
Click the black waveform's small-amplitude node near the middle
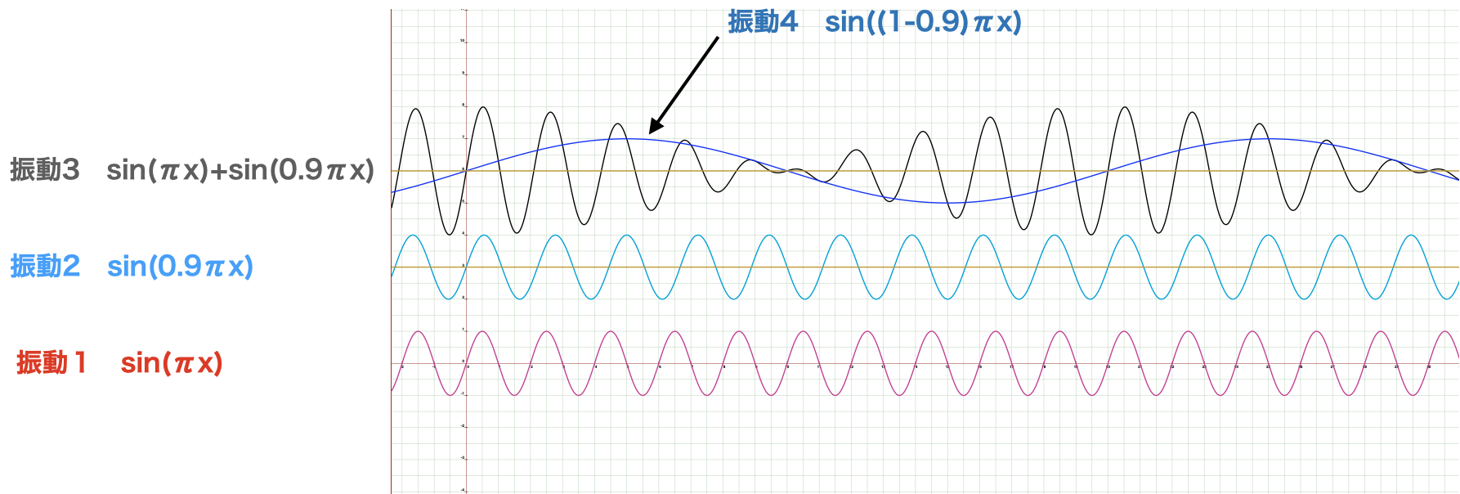point(786,171)
